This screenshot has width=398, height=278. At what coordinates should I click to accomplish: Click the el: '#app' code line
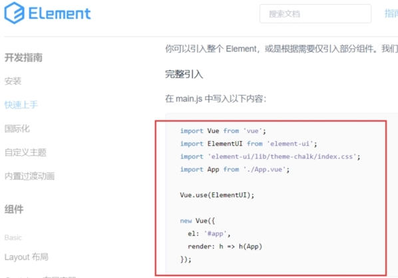(x=209, y=233)
